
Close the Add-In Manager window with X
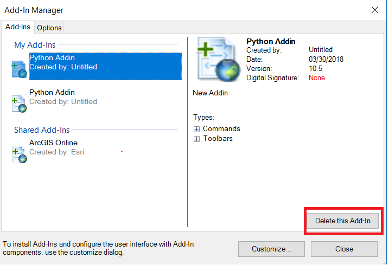(374, 10)
